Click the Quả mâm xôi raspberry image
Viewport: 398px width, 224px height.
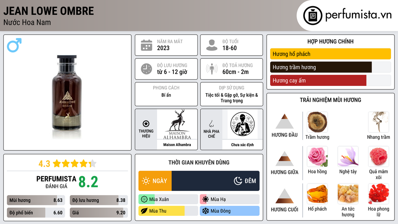pos(379,156)
